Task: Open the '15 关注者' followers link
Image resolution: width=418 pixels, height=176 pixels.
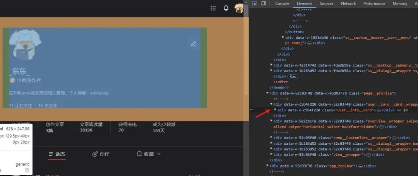Action: 48,106
